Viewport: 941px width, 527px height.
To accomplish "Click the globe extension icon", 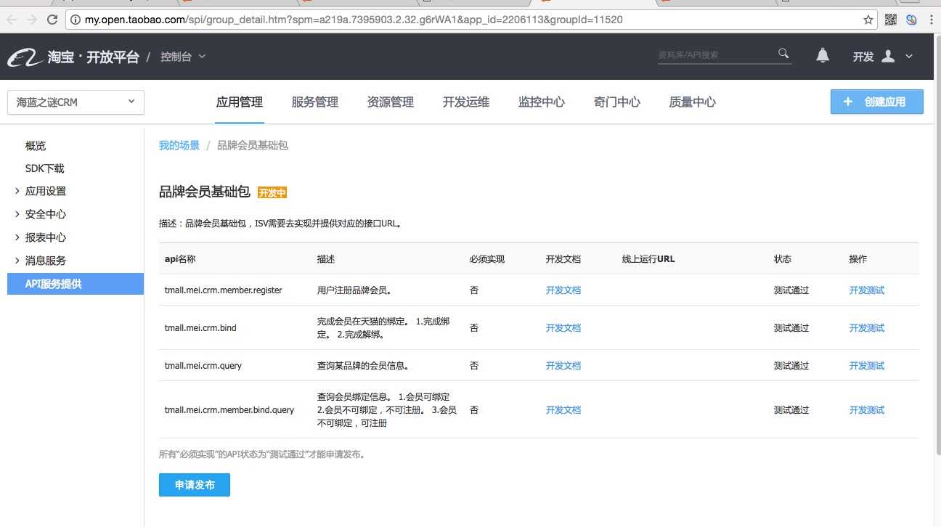I will [911, 20].
